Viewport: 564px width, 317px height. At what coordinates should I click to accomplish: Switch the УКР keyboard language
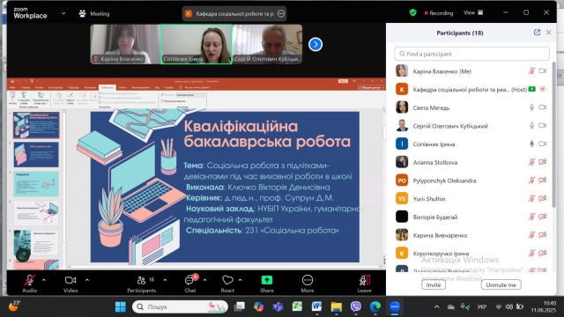point(482,307)
